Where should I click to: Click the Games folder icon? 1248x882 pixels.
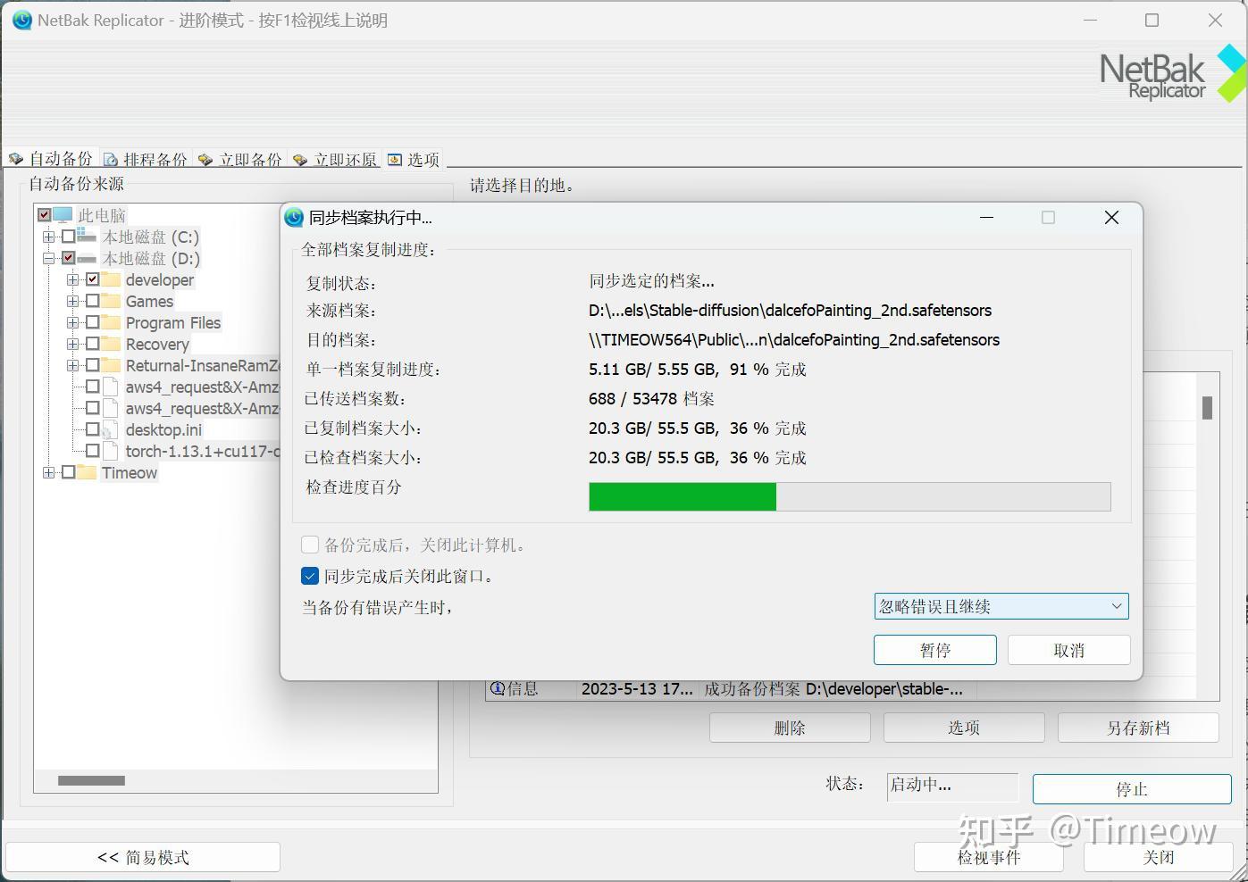pos(111,301)
